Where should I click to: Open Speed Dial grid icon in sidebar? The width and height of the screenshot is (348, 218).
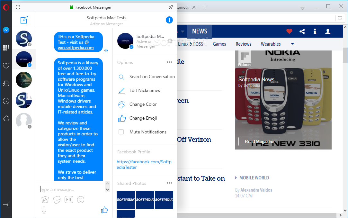[6, 48]
